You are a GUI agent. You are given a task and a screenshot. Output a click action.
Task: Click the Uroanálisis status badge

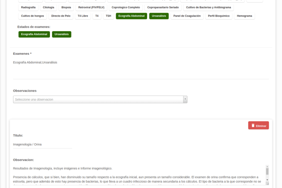pyautogui.click(x=62, y=34)
